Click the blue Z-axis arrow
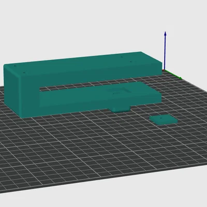 point(165,50)
